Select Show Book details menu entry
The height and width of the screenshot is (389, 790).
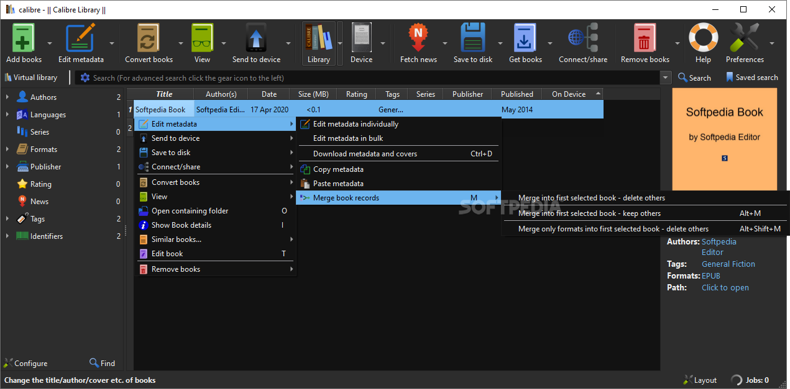(x=216, y=225)
